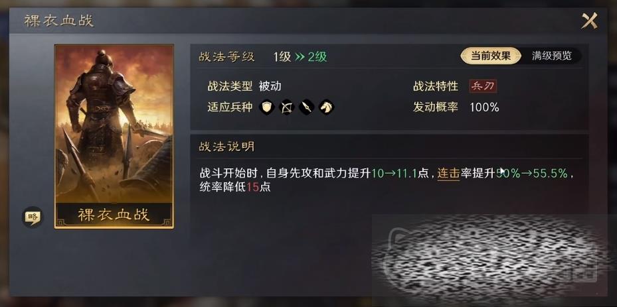Select the spear troop type icon

tap(307, 107)
